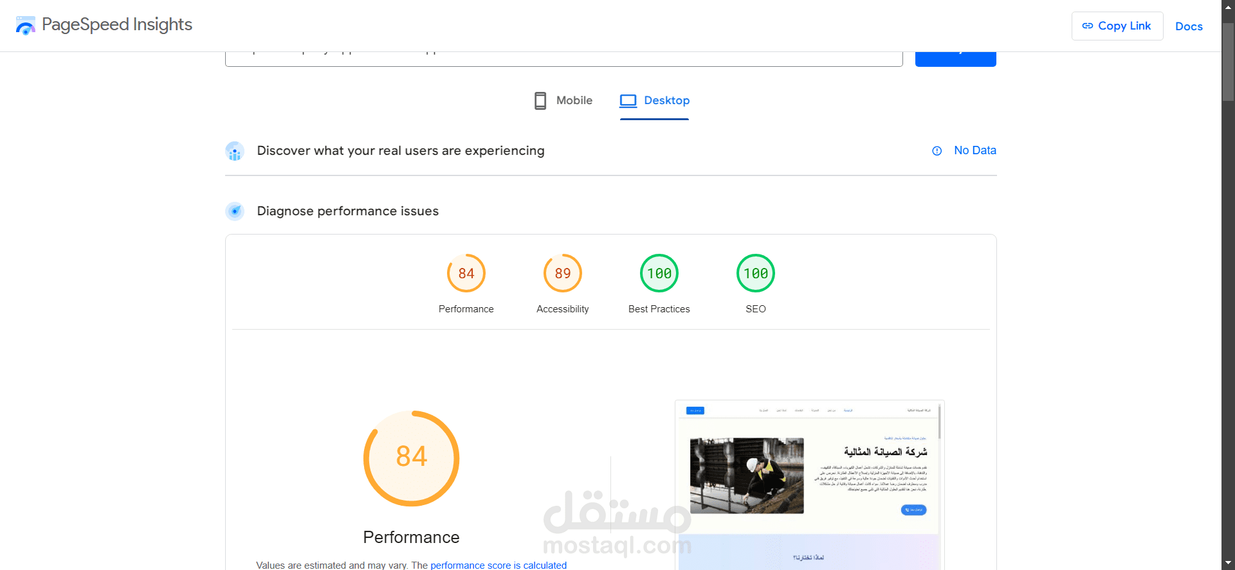The width and height of the screenshot is (1235, 570).
Task: Jump to the SEO score gauge
Action: [x=756, y=273]
